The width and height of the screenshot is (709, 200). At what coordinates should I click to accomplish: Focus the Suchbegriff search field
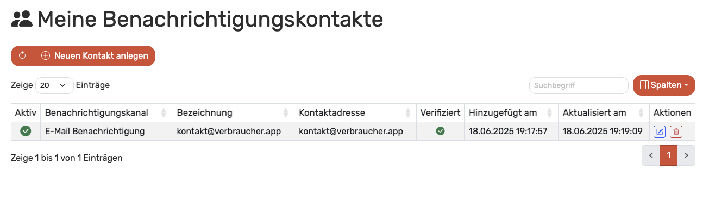click(x=579, y=85)
